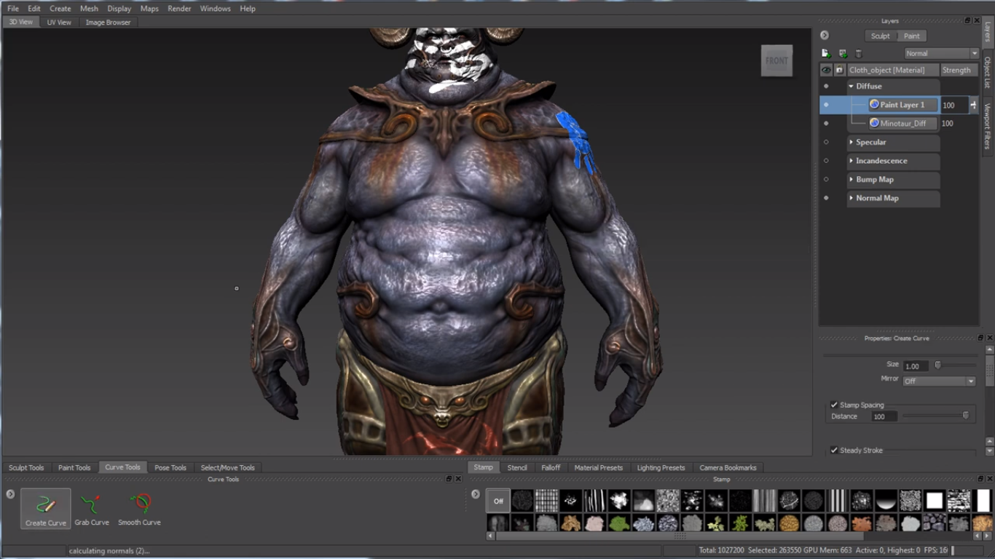Viewport: 995px width, 559px height.
Task: Click the Size value field showing 1.00
Action: pos(917,366)
